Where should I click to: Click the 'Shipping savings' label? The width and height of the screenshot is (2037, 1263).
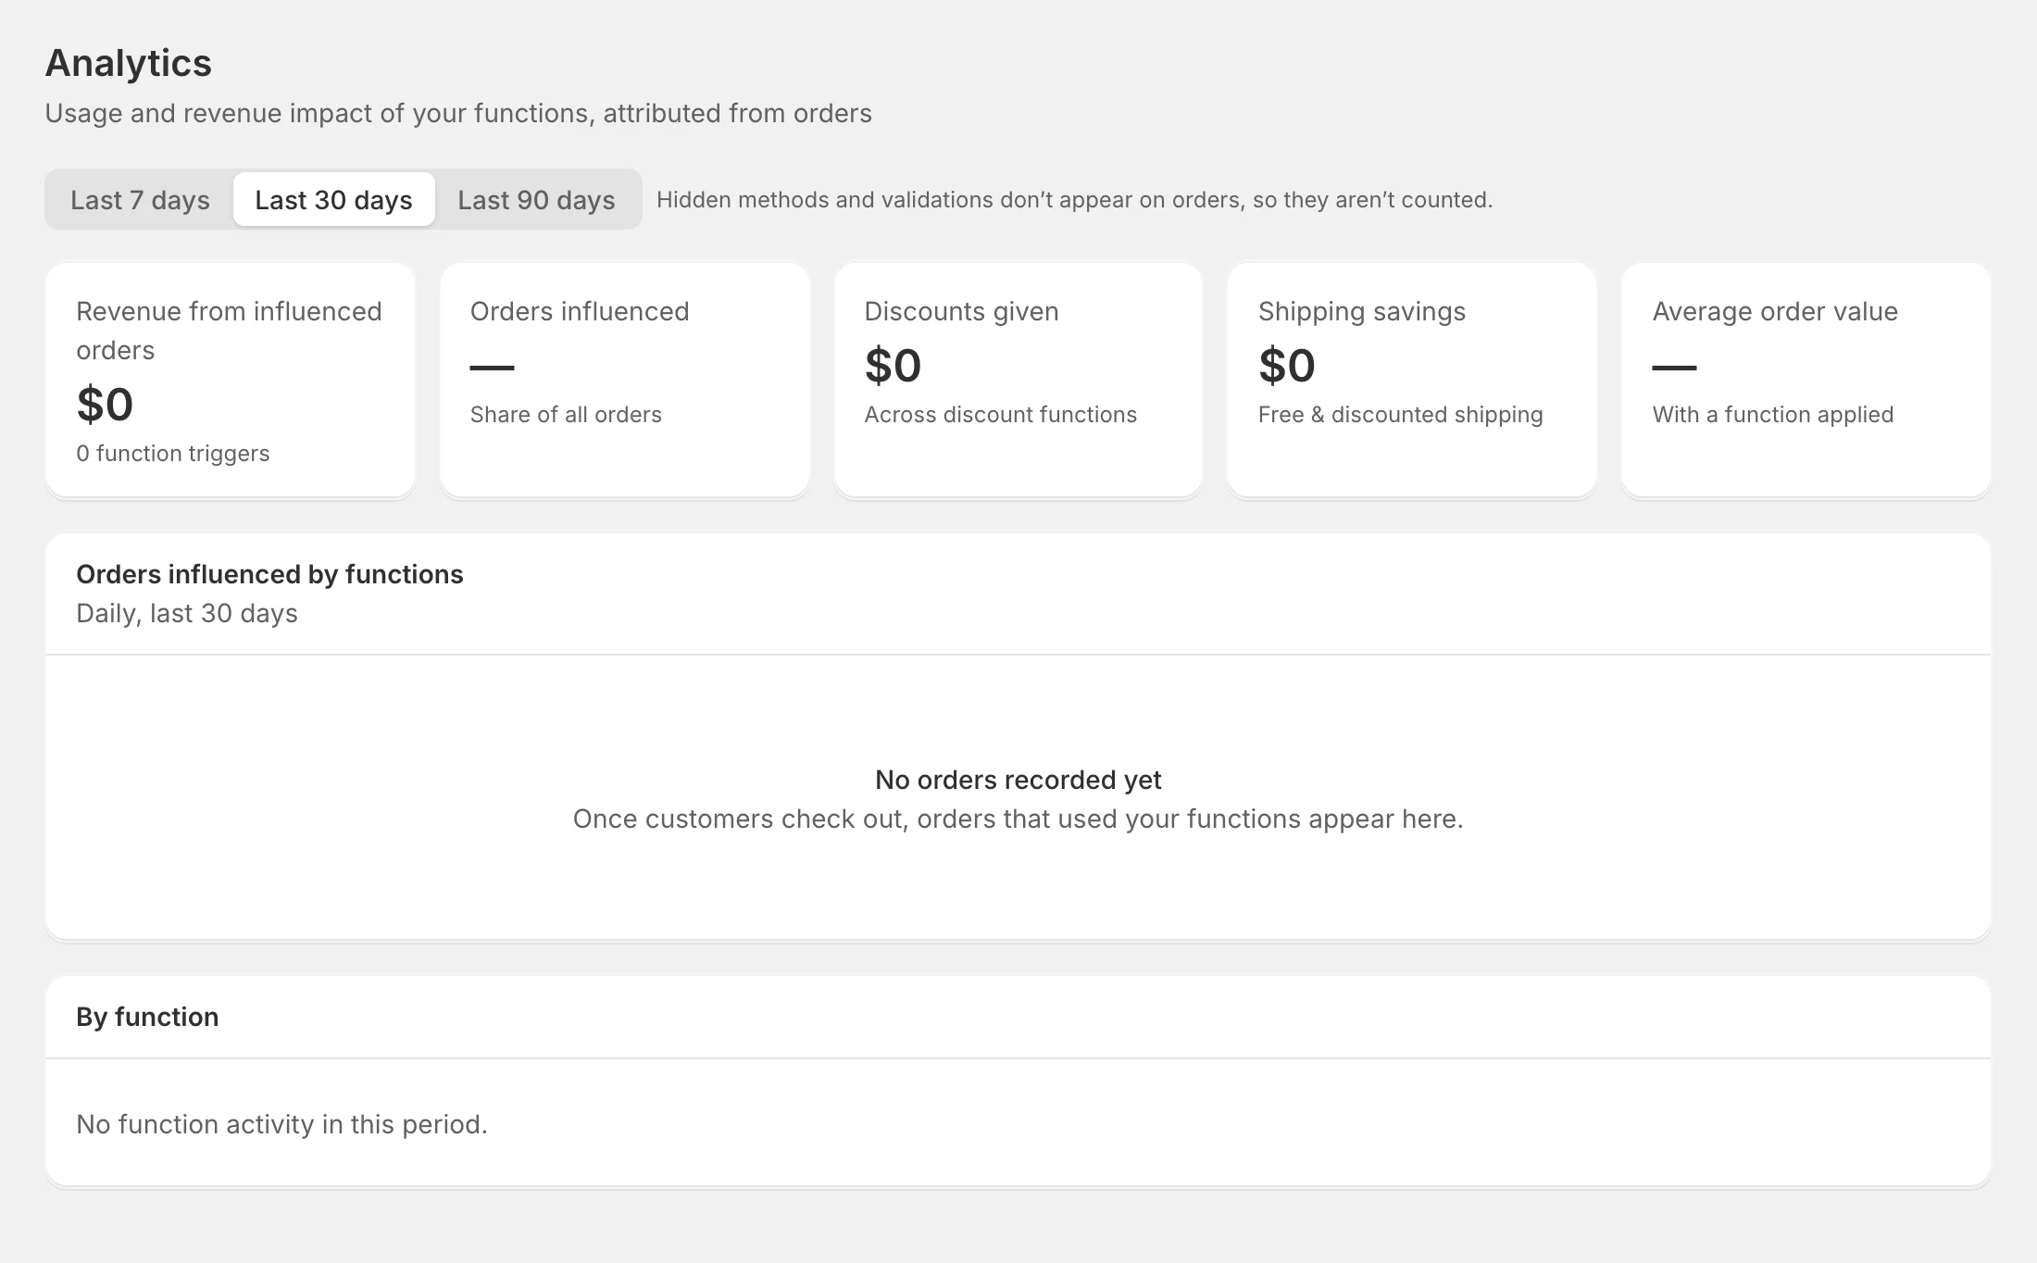[x=1362, y=311]
